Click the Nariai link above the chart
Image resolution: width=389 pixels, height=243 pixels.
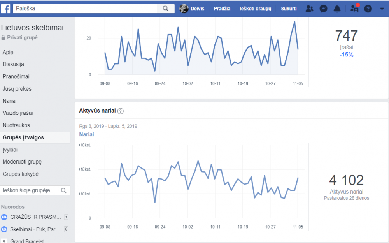pyautogui.click(x=86, y=134)
